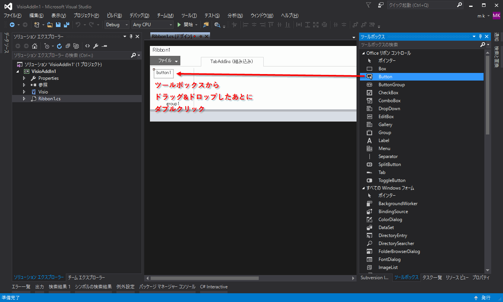
Task: Click the New Project toolbar icon
Action: [x=37, y=25]
